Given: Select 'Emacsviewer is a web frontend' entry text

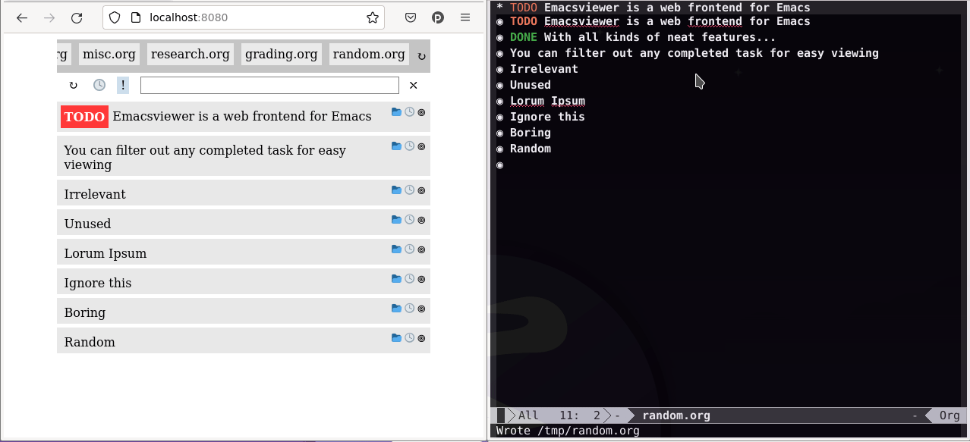Looking at the screenshot, I should point(242,116).
